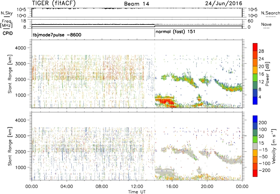The width and height of the screenshot is (280, 194).
Task: Click the tbjmode7pulse -8600 text
Action: pos(57,35)
